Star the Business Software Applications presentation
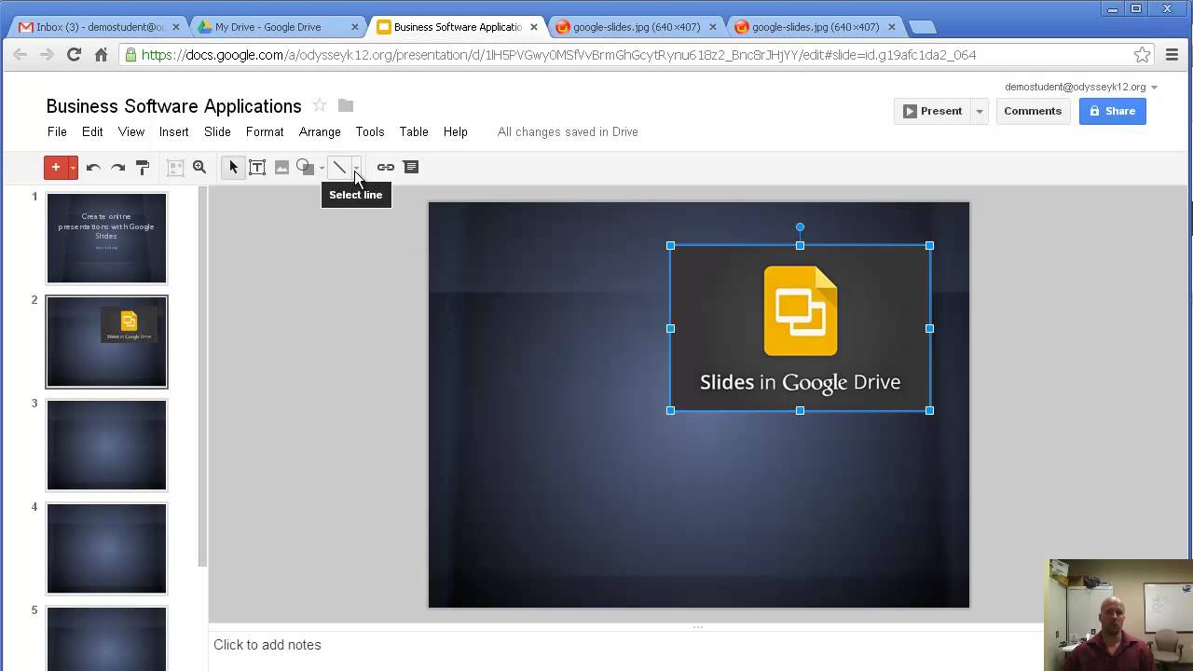This screenshot has width=1193, height=671. coord(320,105)
